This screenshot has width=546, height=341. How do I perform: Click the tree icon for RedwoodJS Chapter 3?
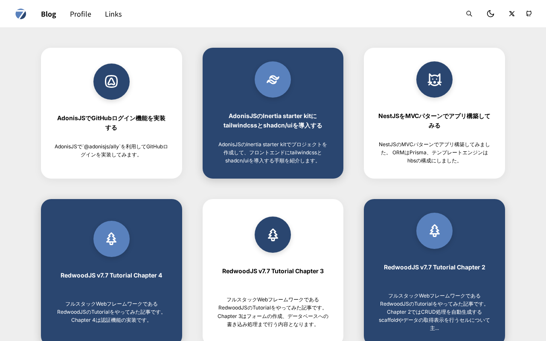coord(273,234)
